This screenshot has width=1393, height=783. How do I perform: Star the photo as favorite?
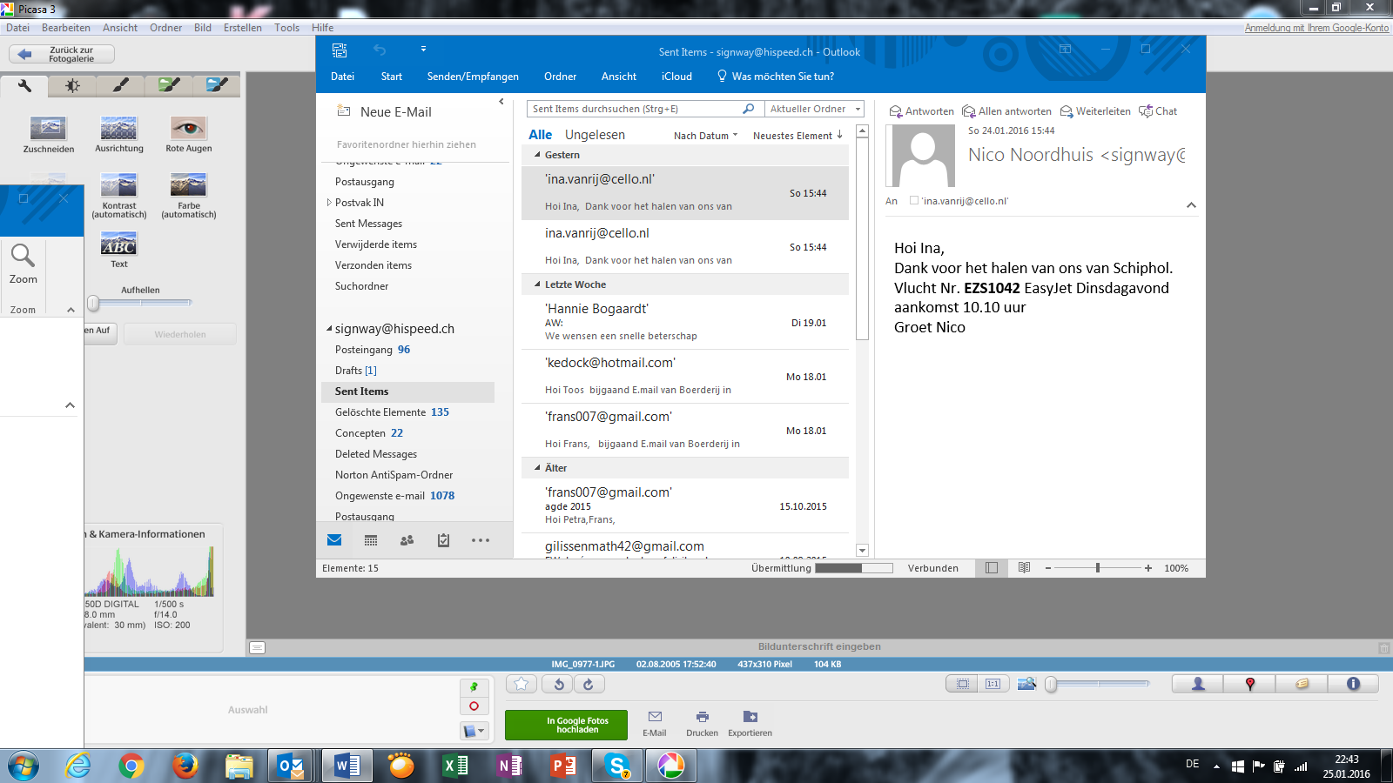pyautogui.click(x=522, y=685)
